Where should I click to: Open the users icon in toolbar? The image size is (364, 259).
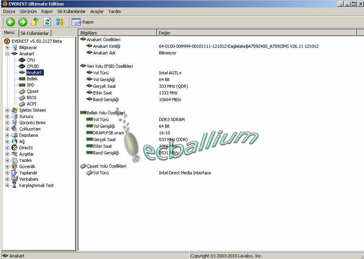pyautogui.click(x=59, y=22)
